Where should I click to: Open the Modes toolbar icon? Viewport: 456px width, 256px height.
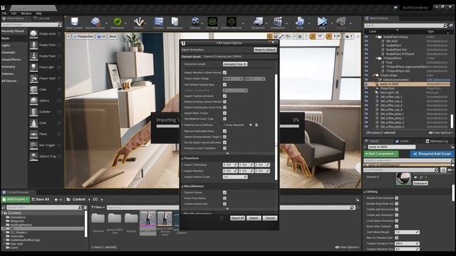(x=139, y=23)
